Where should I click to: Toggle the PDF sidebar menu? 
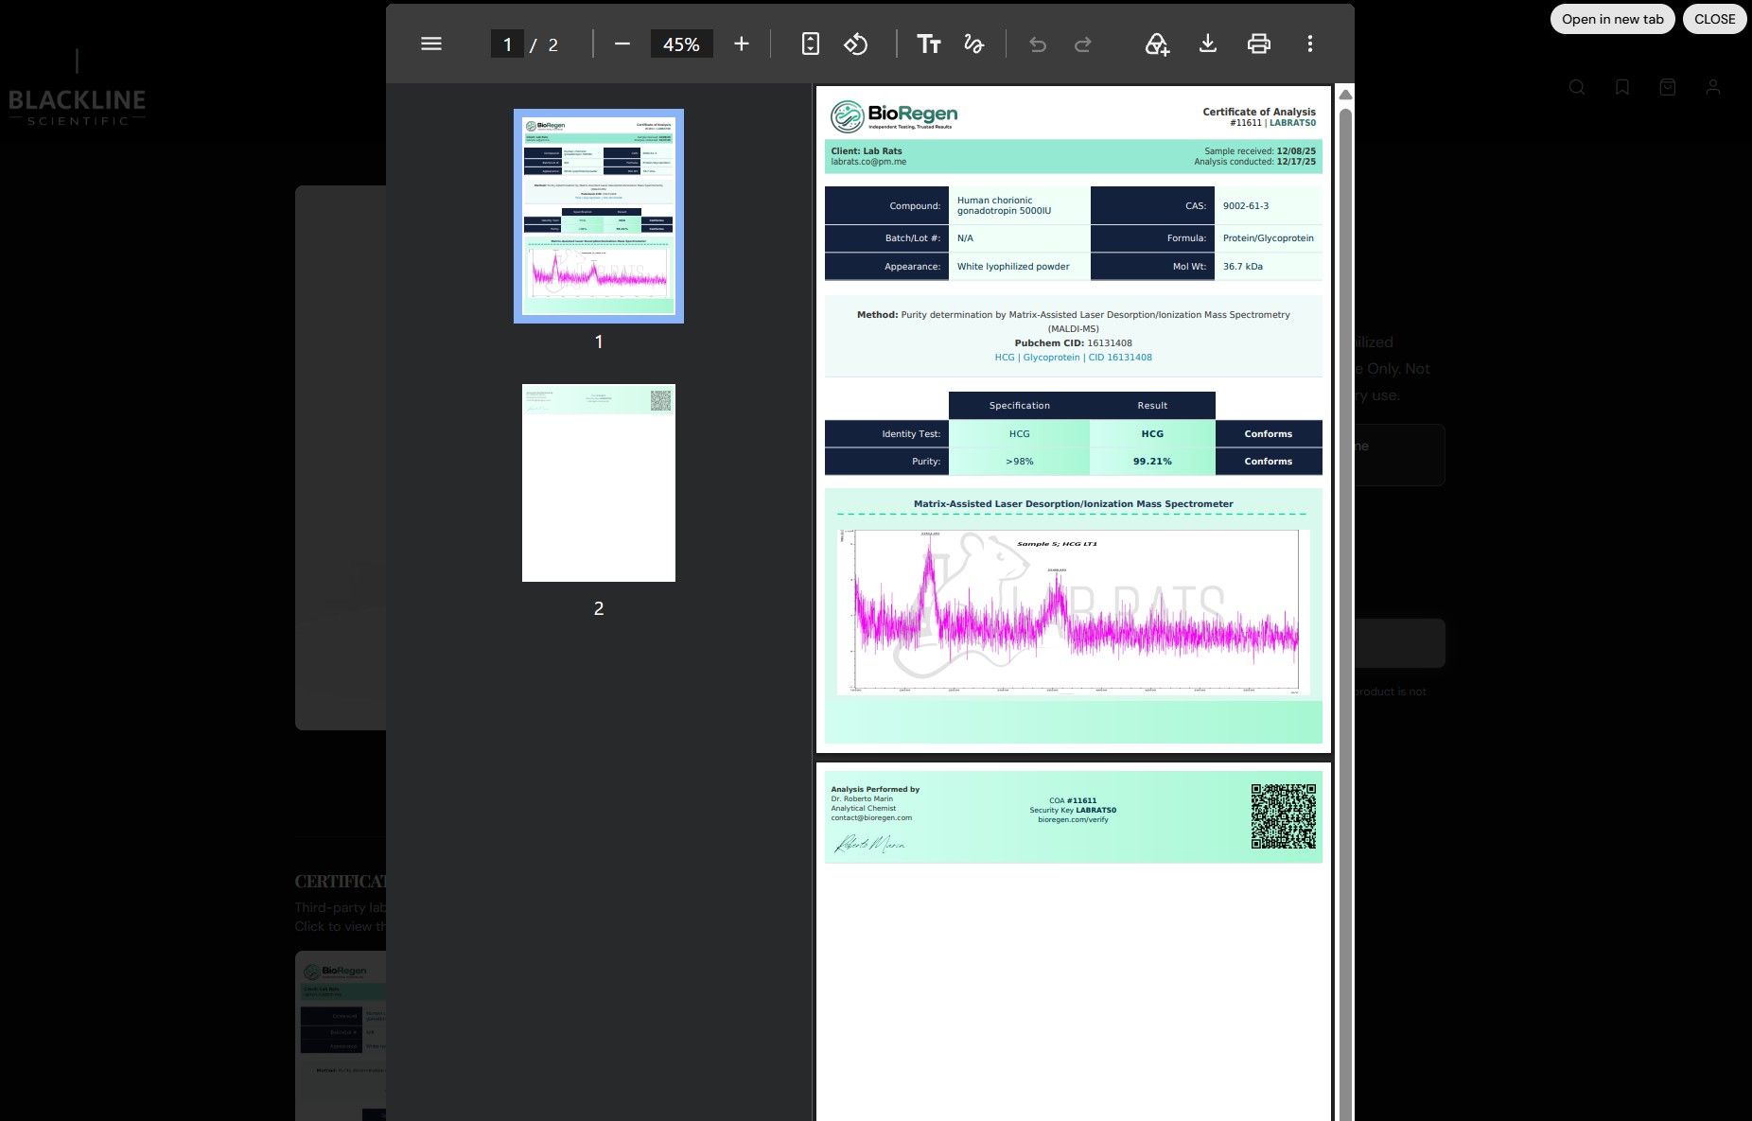(x=431, y=44)
